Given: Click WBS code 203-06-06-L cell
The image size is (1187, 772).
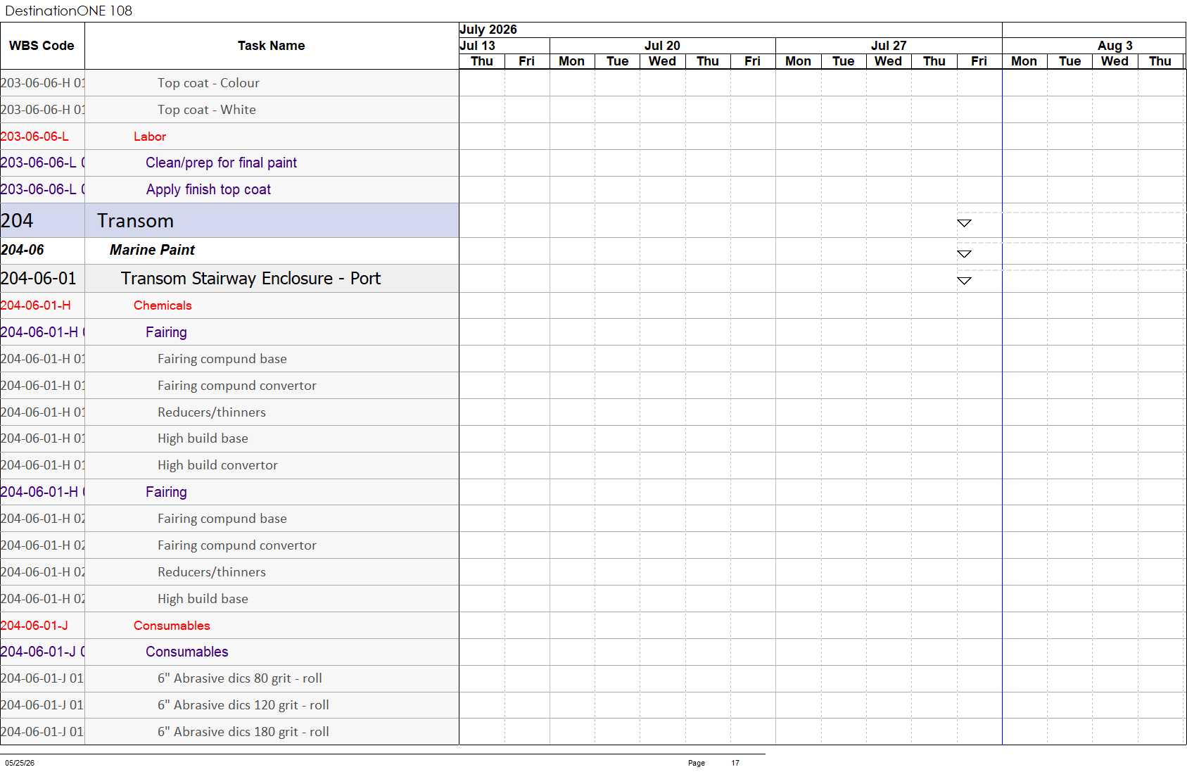Looking at the screenshot, I should 42,137.
